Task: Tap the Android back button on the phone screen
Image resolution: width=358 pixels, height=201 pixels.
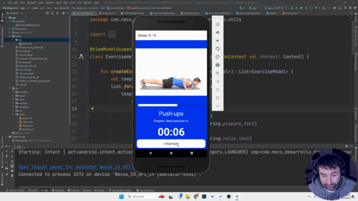Action: point(150,153)
